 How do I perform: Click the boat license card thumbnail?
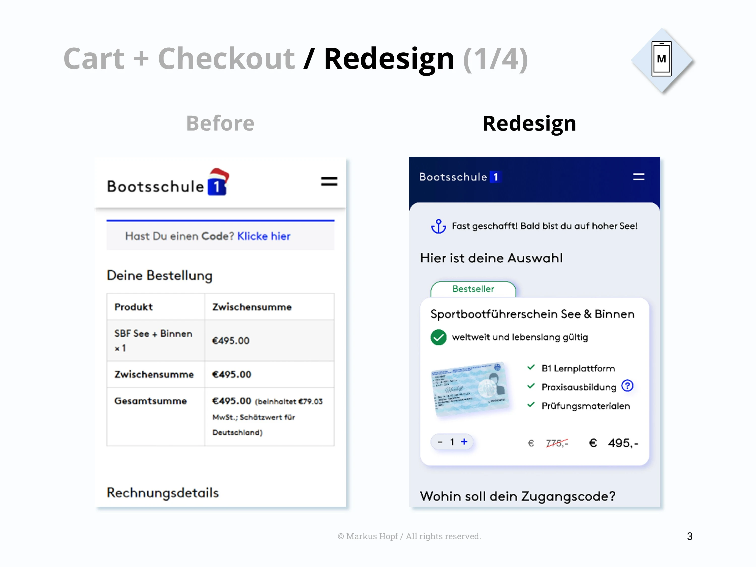point(471,389)
